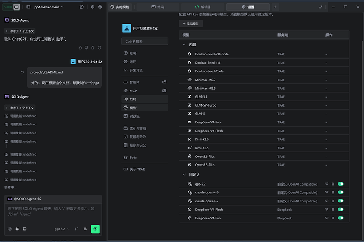Click the 添加模型 button
The height and width of the screenshot is (242, 364).
coord(190,24)
